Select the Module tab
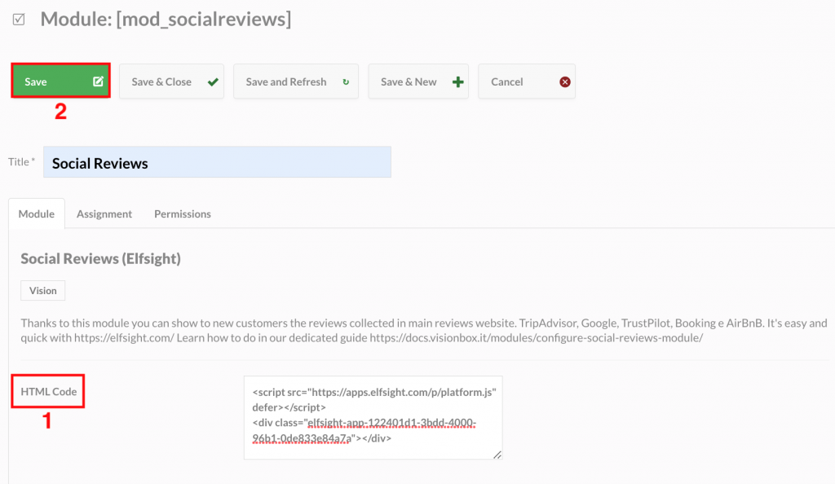Viewport: 835px width, 484px height. tap(37, 213)
